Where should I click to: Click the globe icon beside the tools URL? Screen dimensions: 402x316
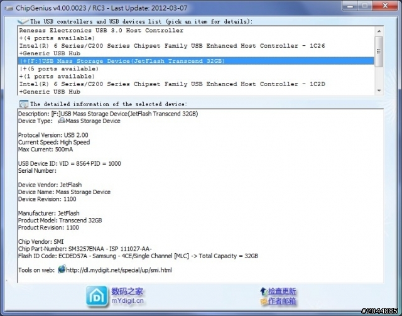[62, 270]
